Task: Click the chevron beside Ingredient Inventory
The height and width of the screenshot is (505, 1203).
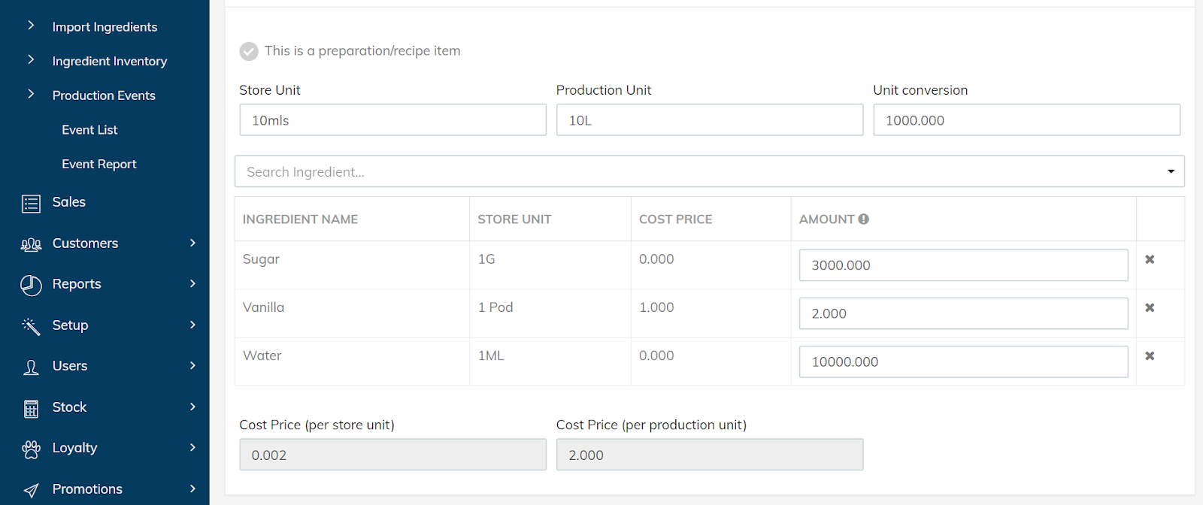Action: 31,59
